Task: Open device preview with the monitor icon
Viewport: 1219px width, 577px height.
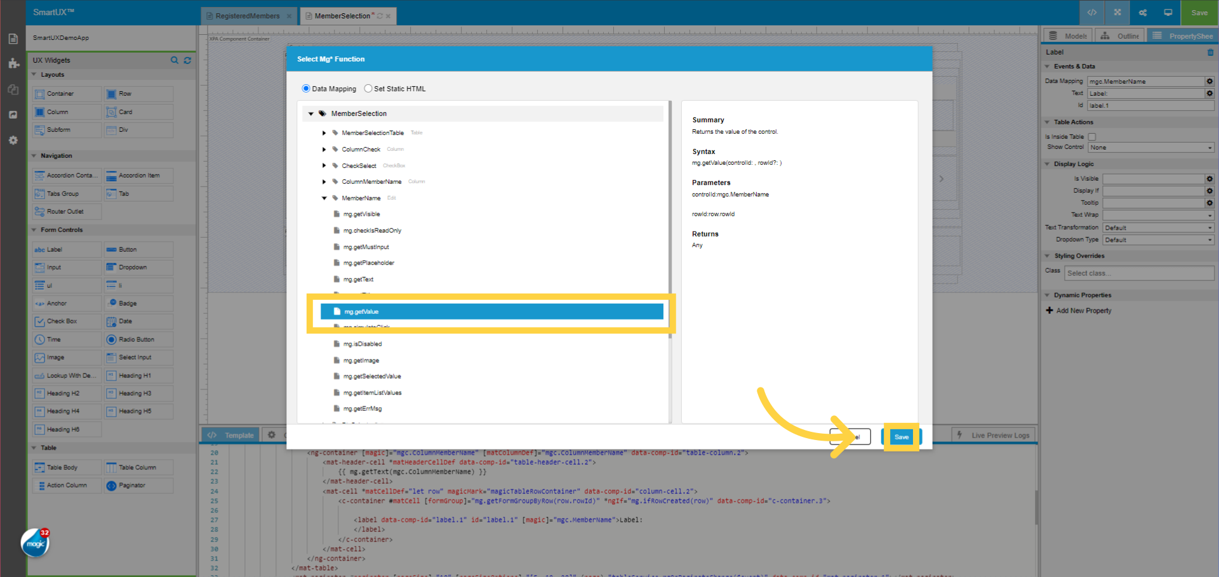Action: 1168,12
